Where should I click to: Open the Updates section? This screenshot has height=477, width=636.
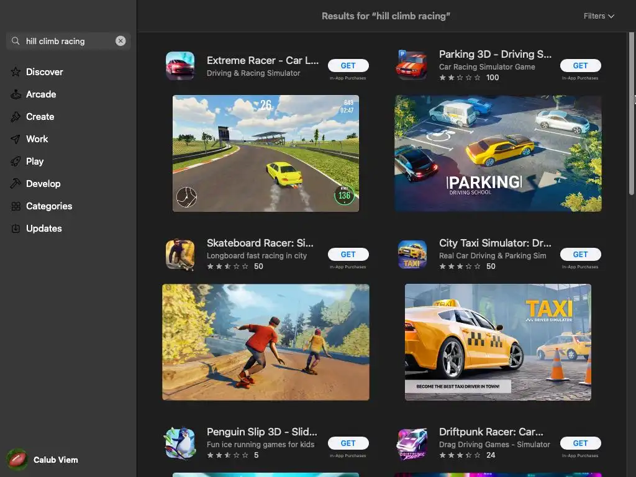(x=44, y=229)
